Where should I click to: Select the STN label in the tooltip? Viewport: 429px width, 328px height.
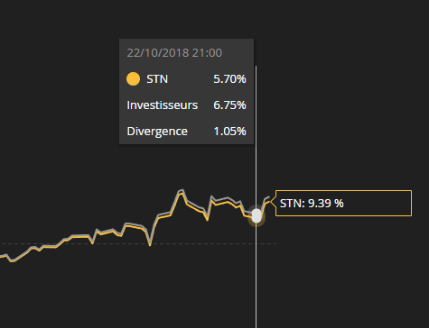157,79
